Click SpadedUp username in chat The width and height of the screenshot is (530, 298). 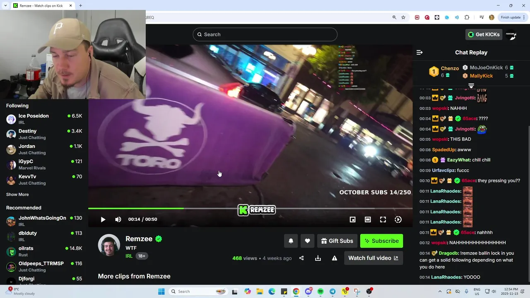443,149
